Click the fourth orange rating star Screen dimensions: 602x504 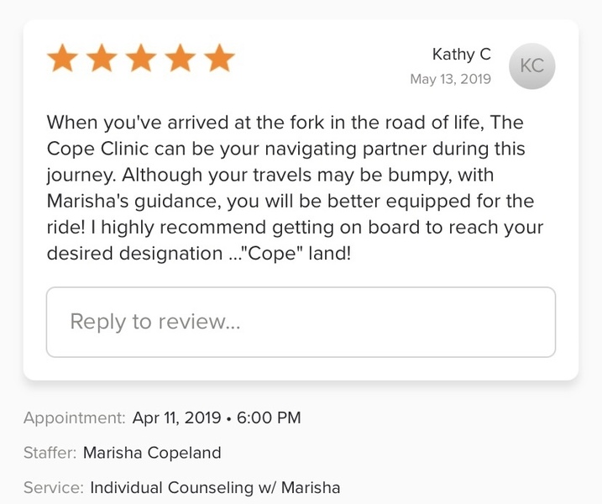coord(180,60)
